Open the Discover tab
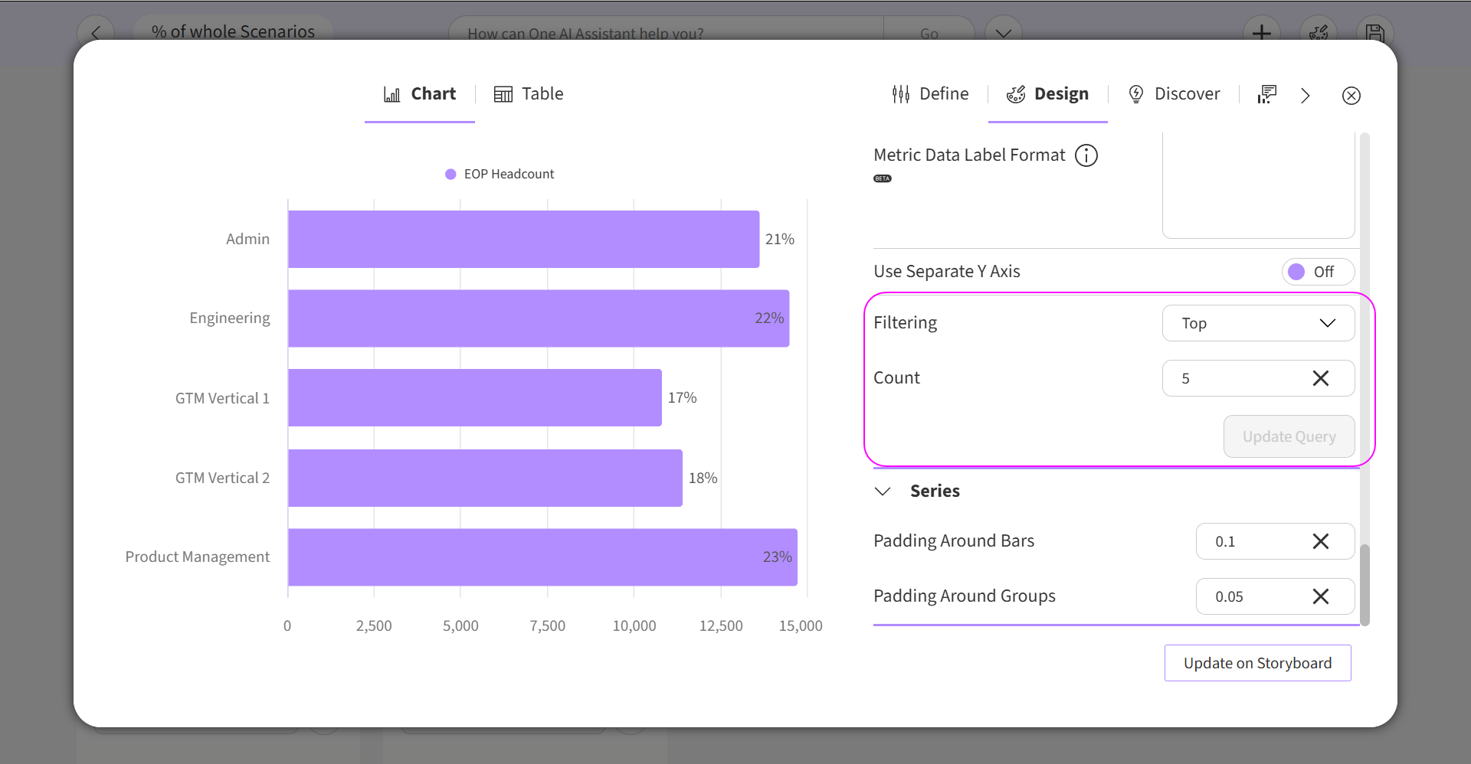 [x=1174, y=94]
